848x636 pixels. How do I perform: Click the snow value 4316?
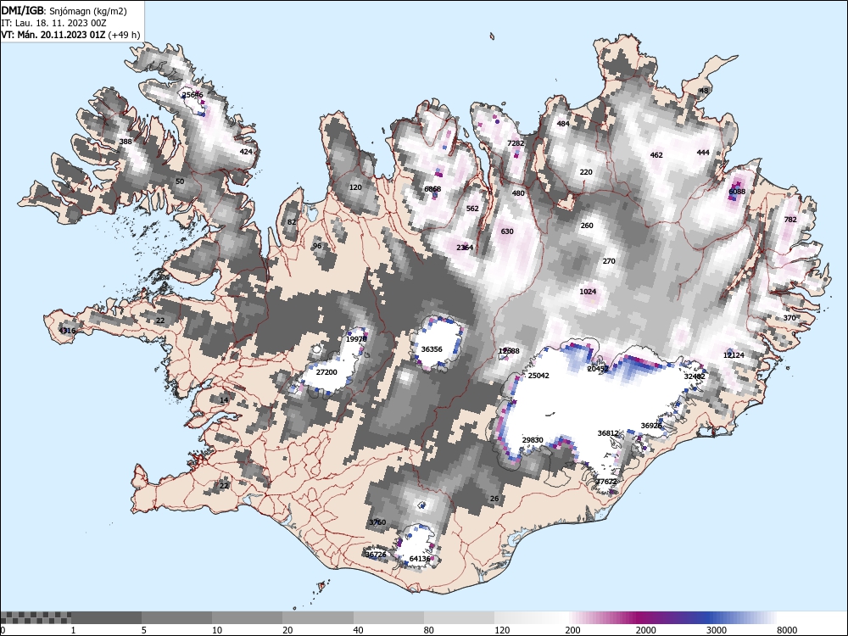point(67,331)
